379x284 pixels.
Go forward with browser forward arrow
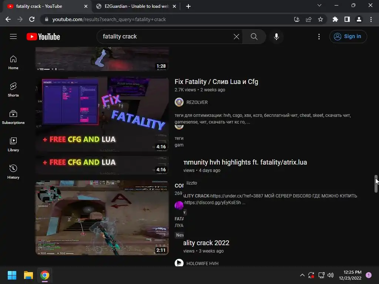(20, 19)
